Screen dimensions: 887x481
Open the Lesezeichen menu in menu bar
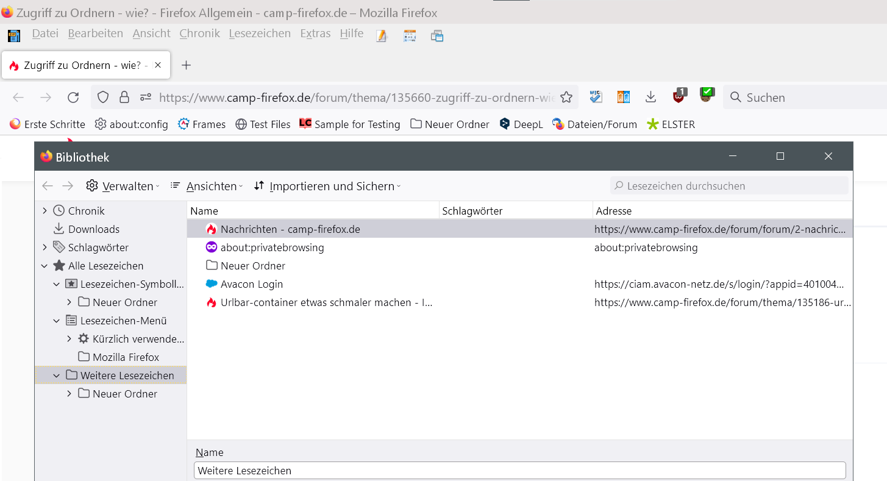click(x=260, y=34)
